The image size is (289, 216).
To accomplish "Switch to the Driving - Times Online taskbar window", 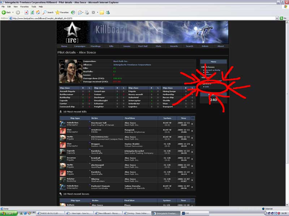I will pyautogui.click(x=137, y=213).
